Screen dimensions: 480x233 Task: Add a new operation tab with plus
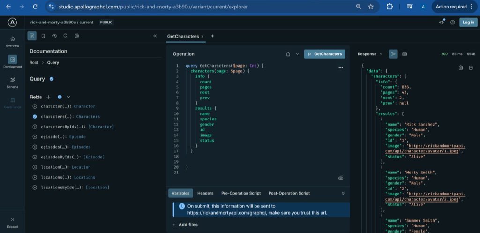pyautogui.click(x=212, y=36)
